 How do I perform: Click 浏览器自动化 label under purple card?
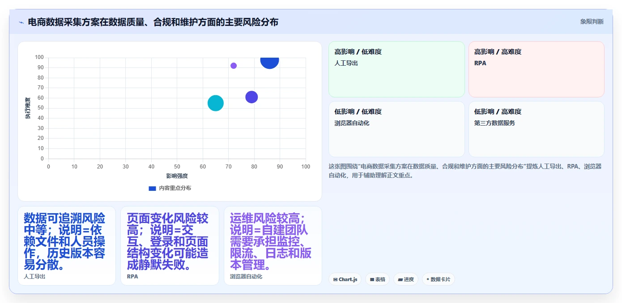click(x=246, y=277)
